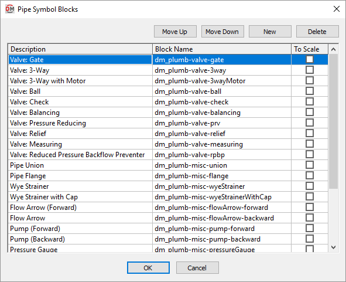Screen dimensions: 346x282
Task: Click the vertical scrollbar thumb
Action: (x=334, y=121)
